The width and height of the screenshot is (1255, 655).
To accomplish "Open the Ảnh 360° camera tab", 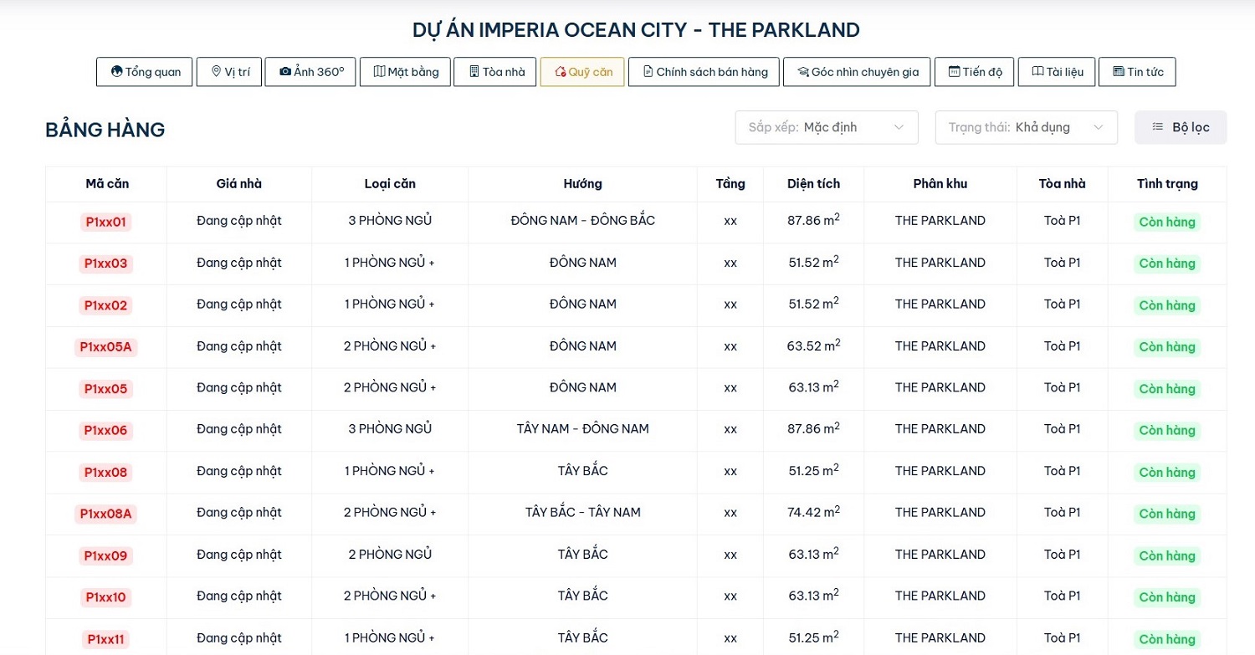I will (311, 72).
